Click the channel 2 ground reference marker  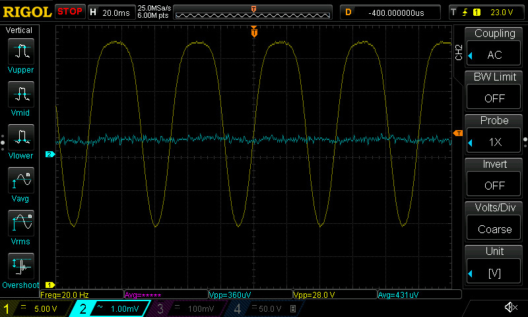point(50,155)
